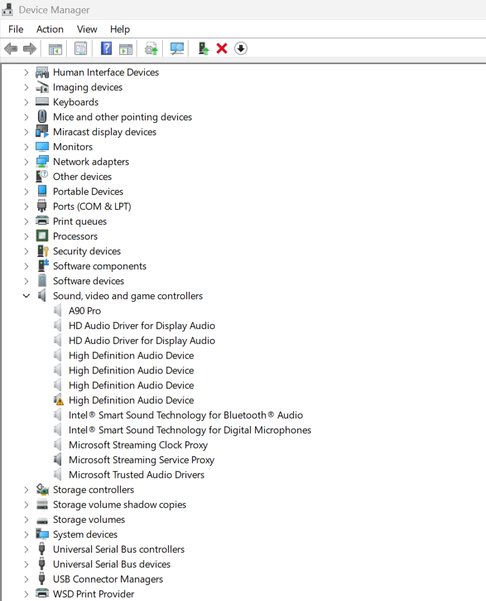Open the View menu

pos(87,29)
